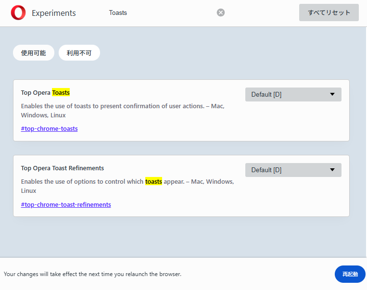Reset all experiments with すべてリセット

point(329,13)
